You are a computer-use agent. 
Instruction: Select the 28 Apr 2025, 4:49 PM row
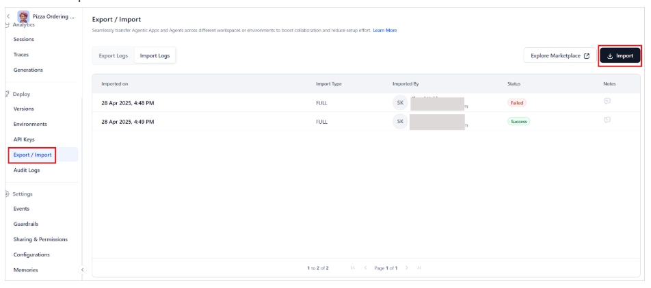click(x=366, y=122)
